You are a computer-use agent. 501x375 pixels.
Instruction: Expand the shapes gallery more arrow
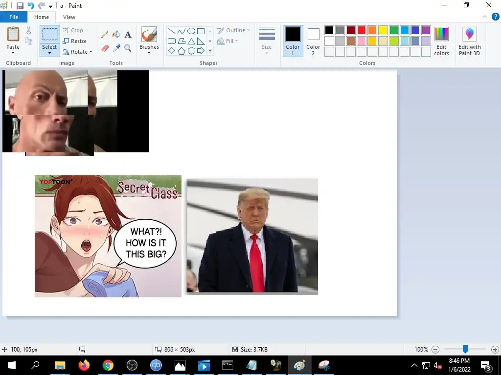pyautogui.click(x=210, y=51)
